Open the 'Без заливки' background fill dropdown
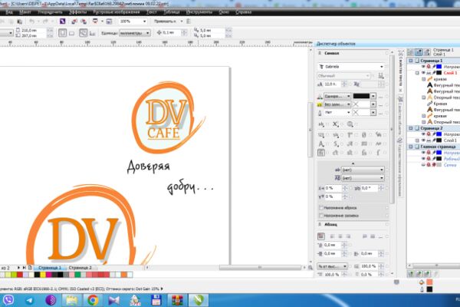The height and width of the screenshot is (307, 460). tap(349, 104)
